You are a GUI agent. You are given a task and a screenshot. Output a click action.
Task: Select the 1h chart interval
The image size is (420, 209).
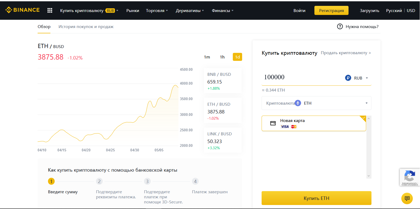pos(222,57)
